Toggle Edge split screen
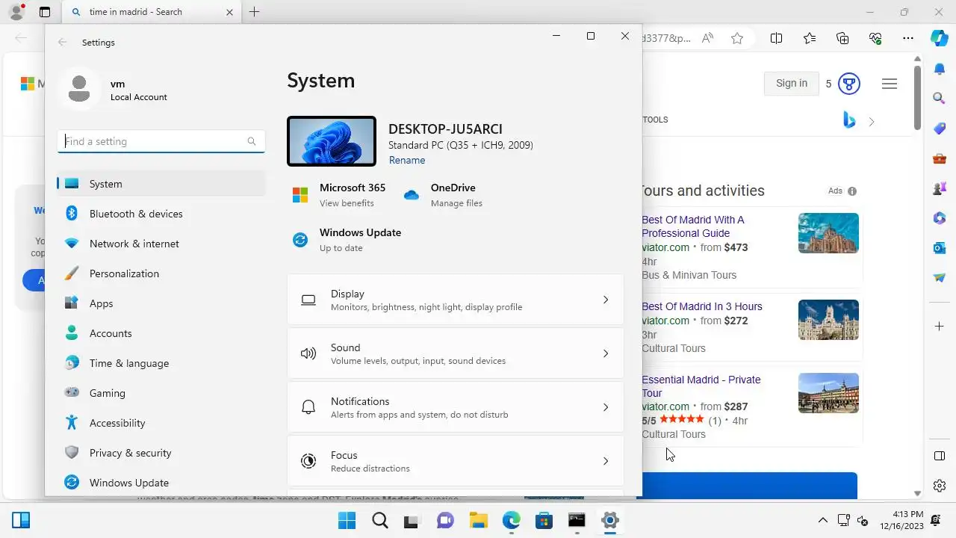This screenshot has width=956, height=538. click(776, 38)
